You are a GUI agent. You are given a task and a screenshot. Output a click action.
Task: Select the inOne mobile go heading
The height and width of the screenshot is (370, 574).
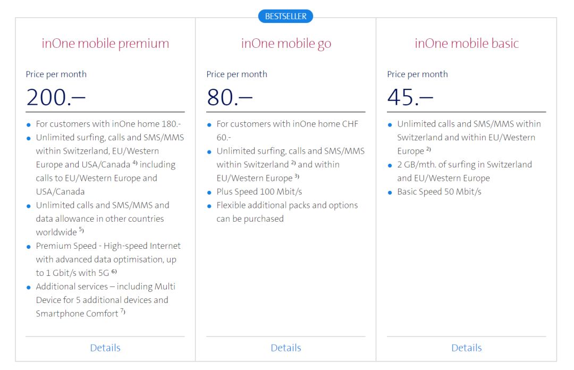pos(286,44)
